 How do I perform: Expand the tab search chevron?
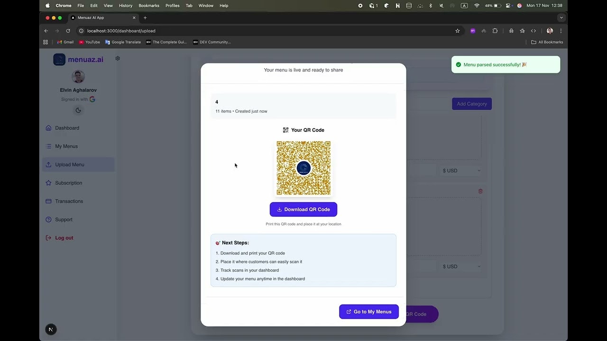point(561,18)
